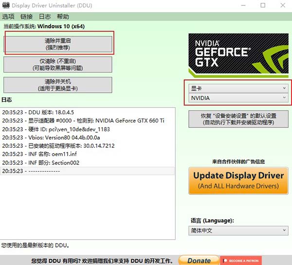The image size is (292, 265).
Task: Expand the 显卡 device type dropdown
Action: coord(238,88)
